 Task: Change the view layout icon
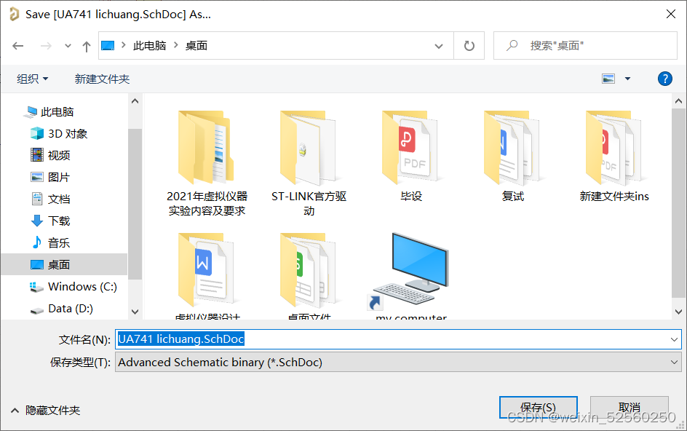pos(608,79)
